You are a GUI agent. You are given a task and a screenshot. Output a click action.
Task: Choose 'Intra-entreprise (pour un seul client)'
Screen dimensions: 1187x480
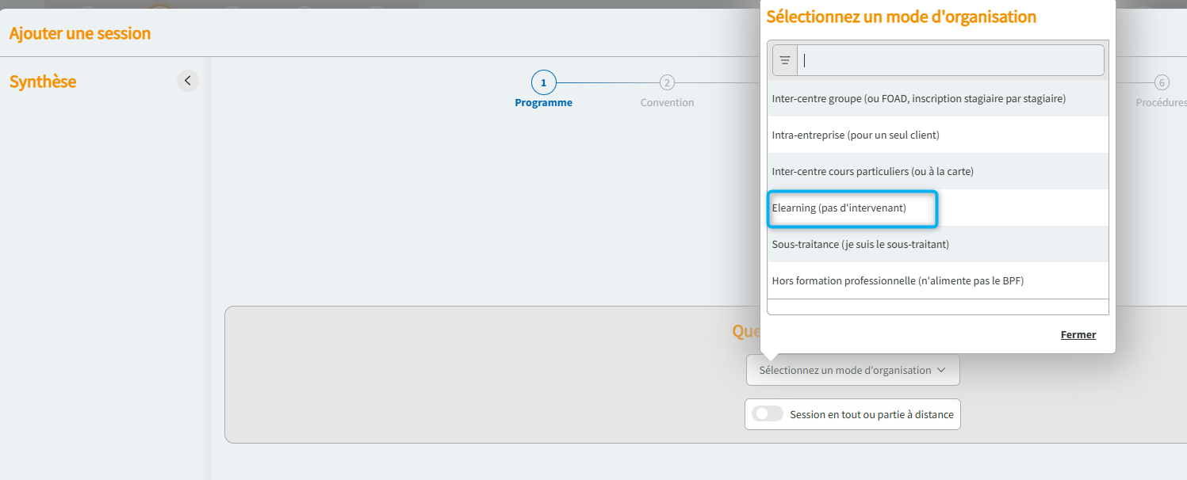pyautogui.click(x=856, y=135)
